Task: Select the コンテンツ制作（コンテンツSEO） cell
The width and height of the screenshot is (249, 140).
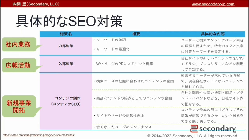Action: (x=66, y=101)
